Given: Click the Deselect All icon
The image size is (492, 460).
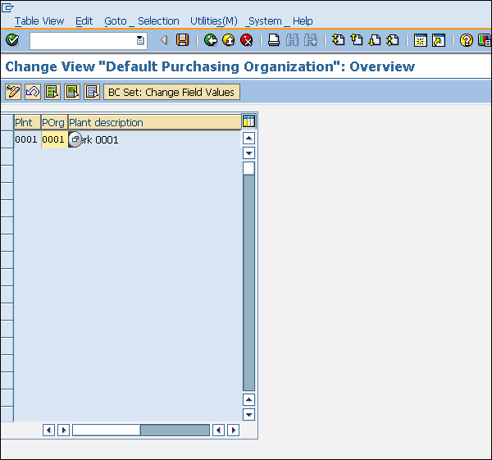Looking at the screenshot, I should coord(92,92).
